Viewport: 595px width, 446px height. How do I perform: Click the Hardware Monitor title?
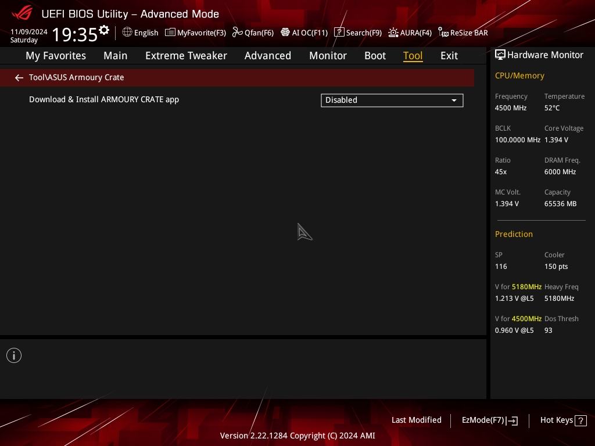click(545, 55)
